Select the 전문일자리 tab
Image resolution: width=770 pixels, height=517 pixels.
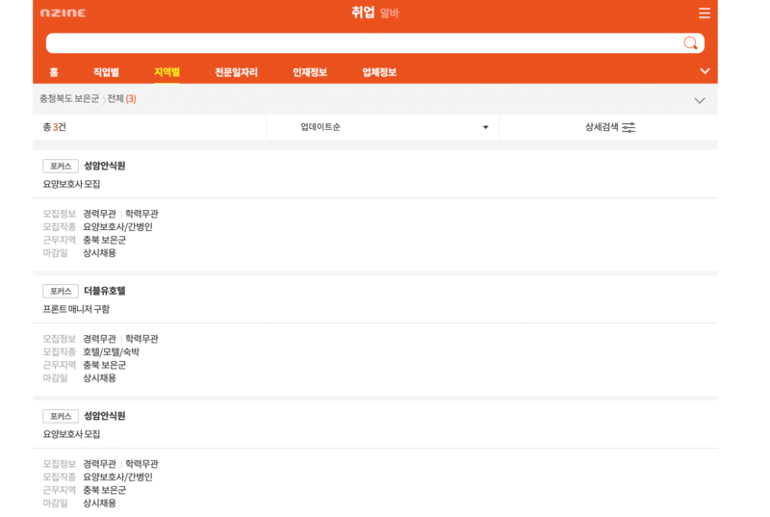click(236, 72)
